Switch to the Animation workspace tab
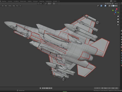 click(35, 1)
